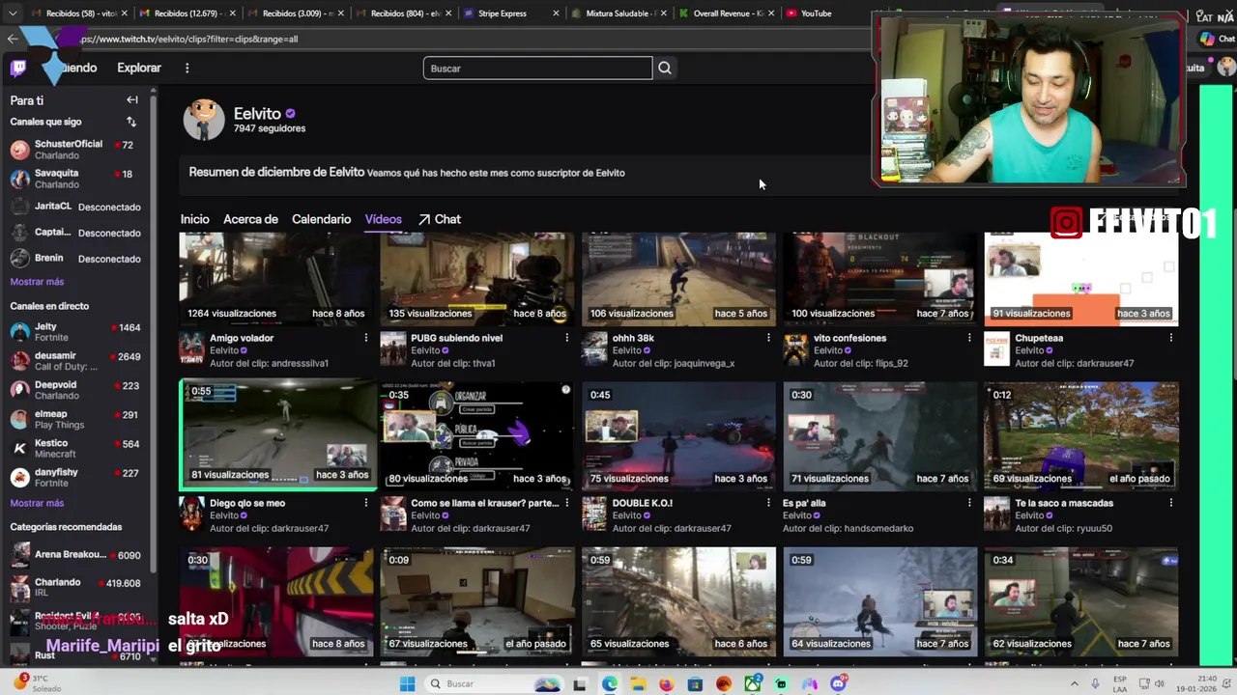Show hidden system tray icons

click(1074, 683)
